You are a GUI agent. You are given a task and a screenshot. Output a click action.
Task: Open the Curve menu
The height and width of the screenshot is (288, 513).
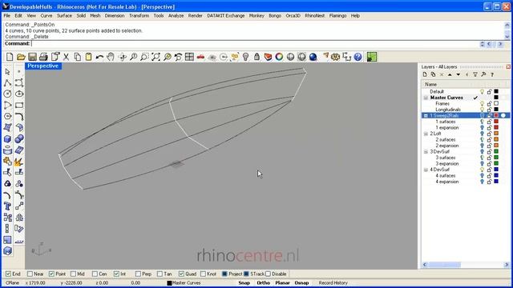coord(46,16)
